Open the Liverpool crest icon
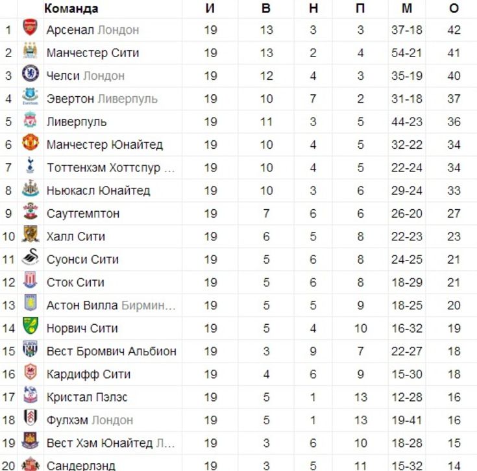The width and height of the screenshot is (477, 471). [x=31, y=120]
